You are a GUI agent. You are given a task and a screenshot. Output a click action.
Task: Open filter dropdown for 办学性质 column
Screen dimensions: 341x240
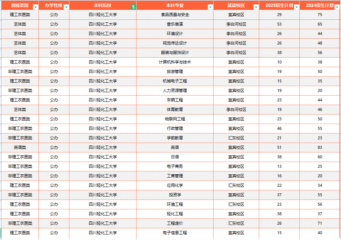pyautogui.click(x=66, y=7)
